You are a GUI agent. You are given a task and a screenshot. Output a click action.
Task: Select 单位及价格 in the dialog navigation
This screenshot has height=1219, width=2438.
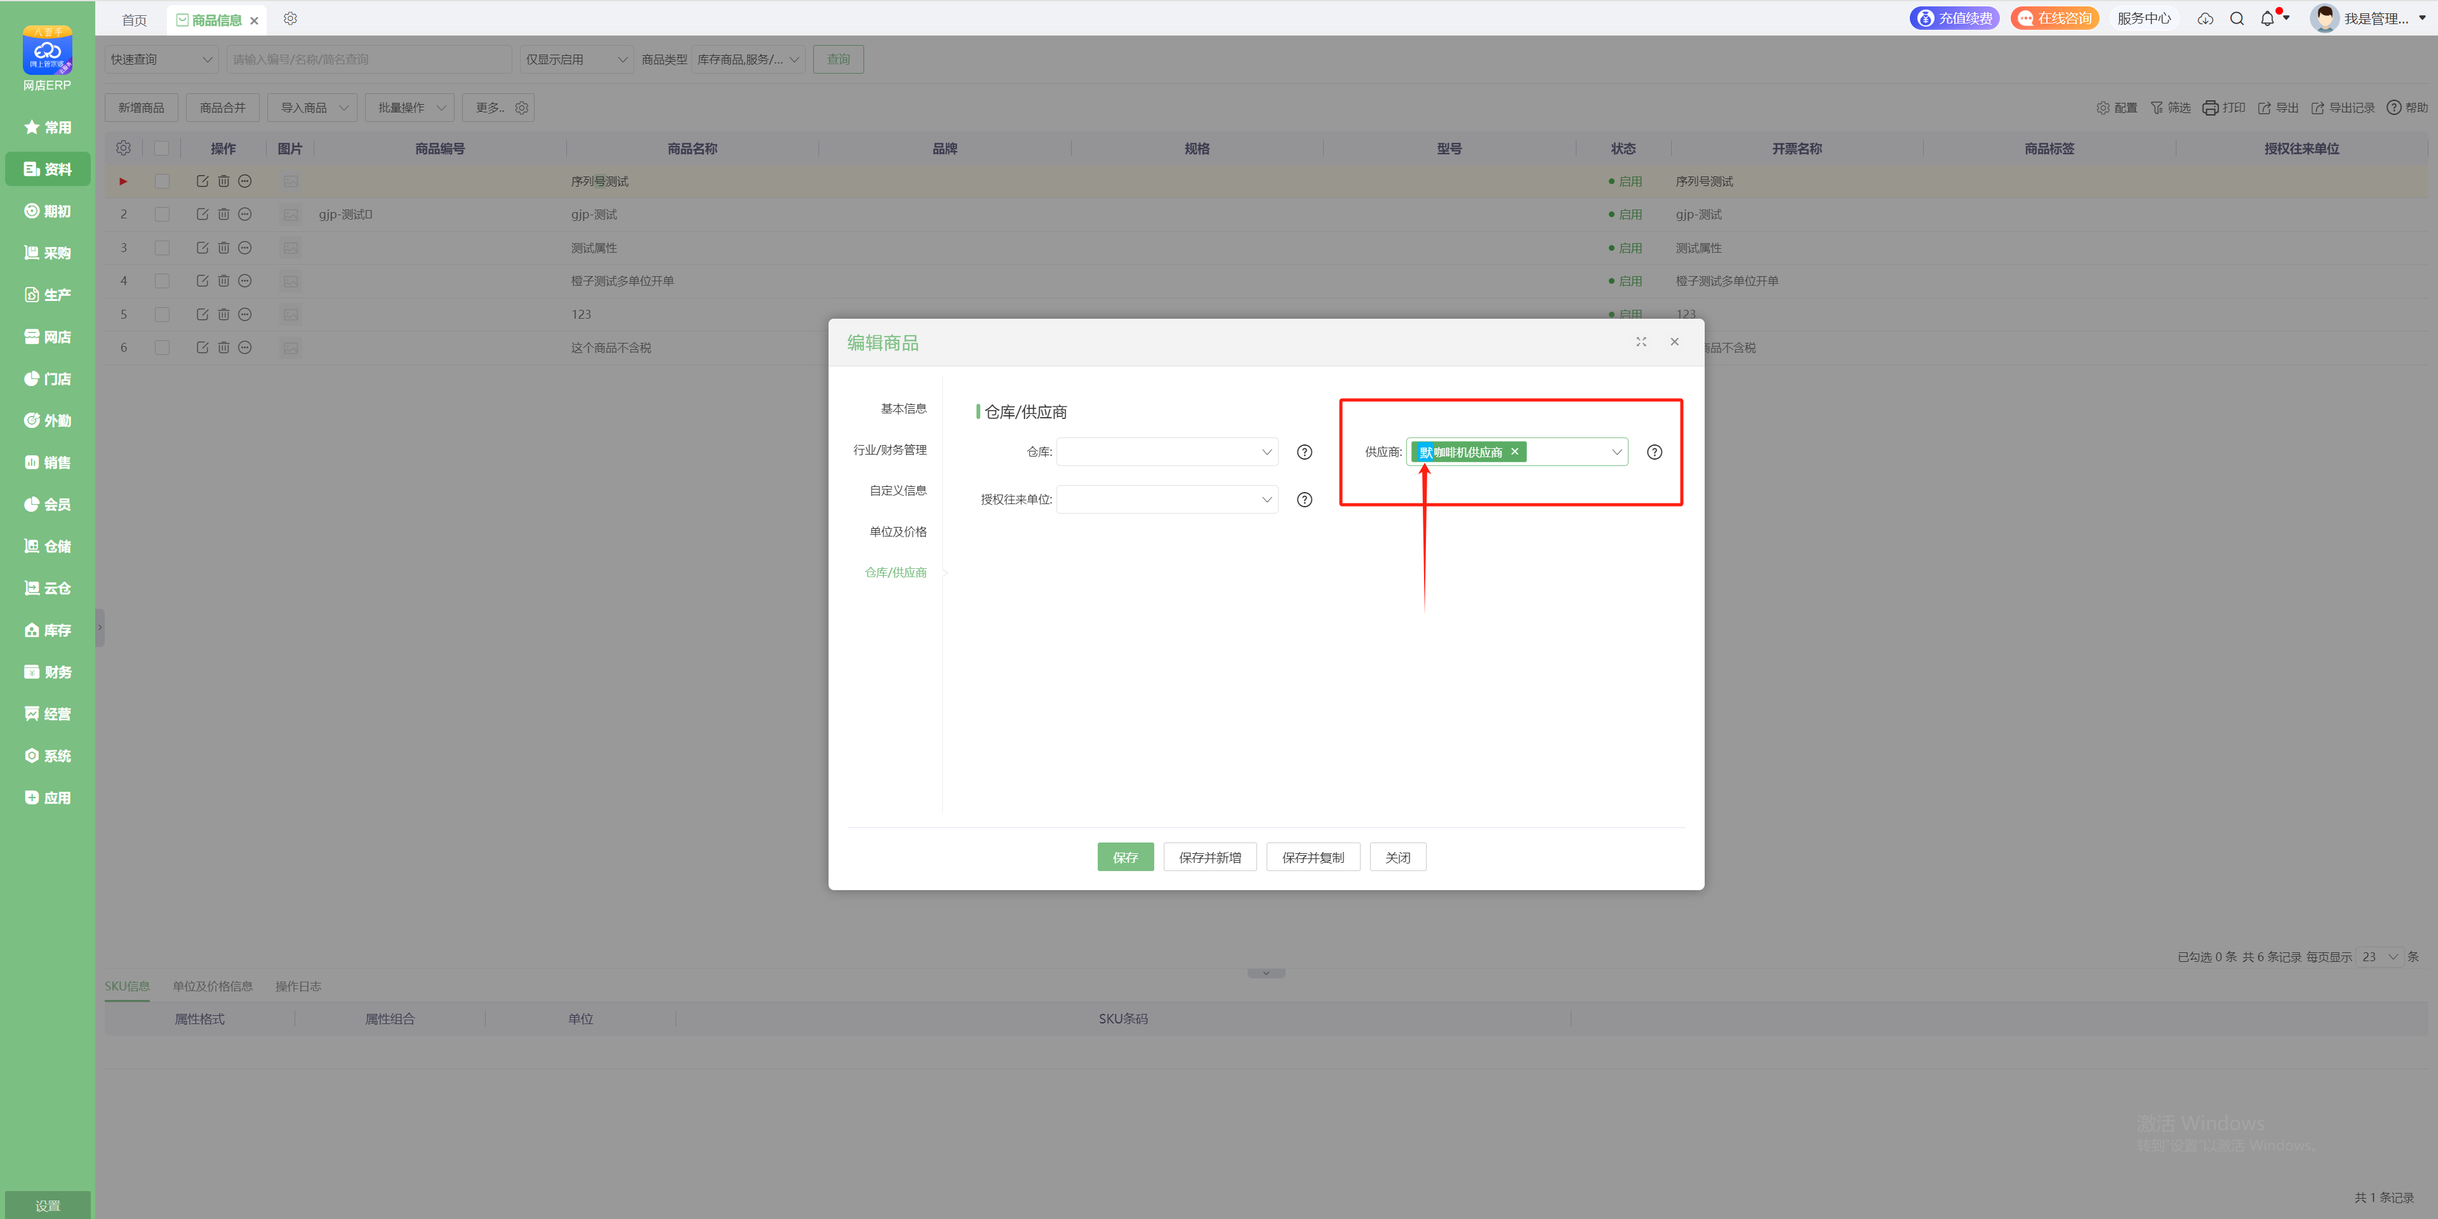click(x=898, y=532)
